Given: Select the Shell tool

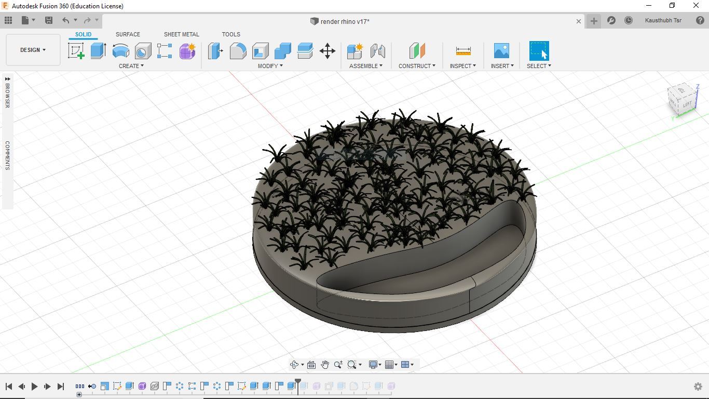Looking at the screenshot, I should [260, 51].
